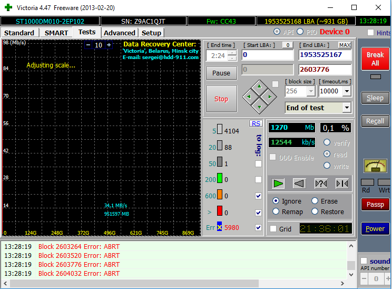The width and height of the screenshot is (392, 289).
Task: Switch to the Setup tab
Action: pos(151,33)
